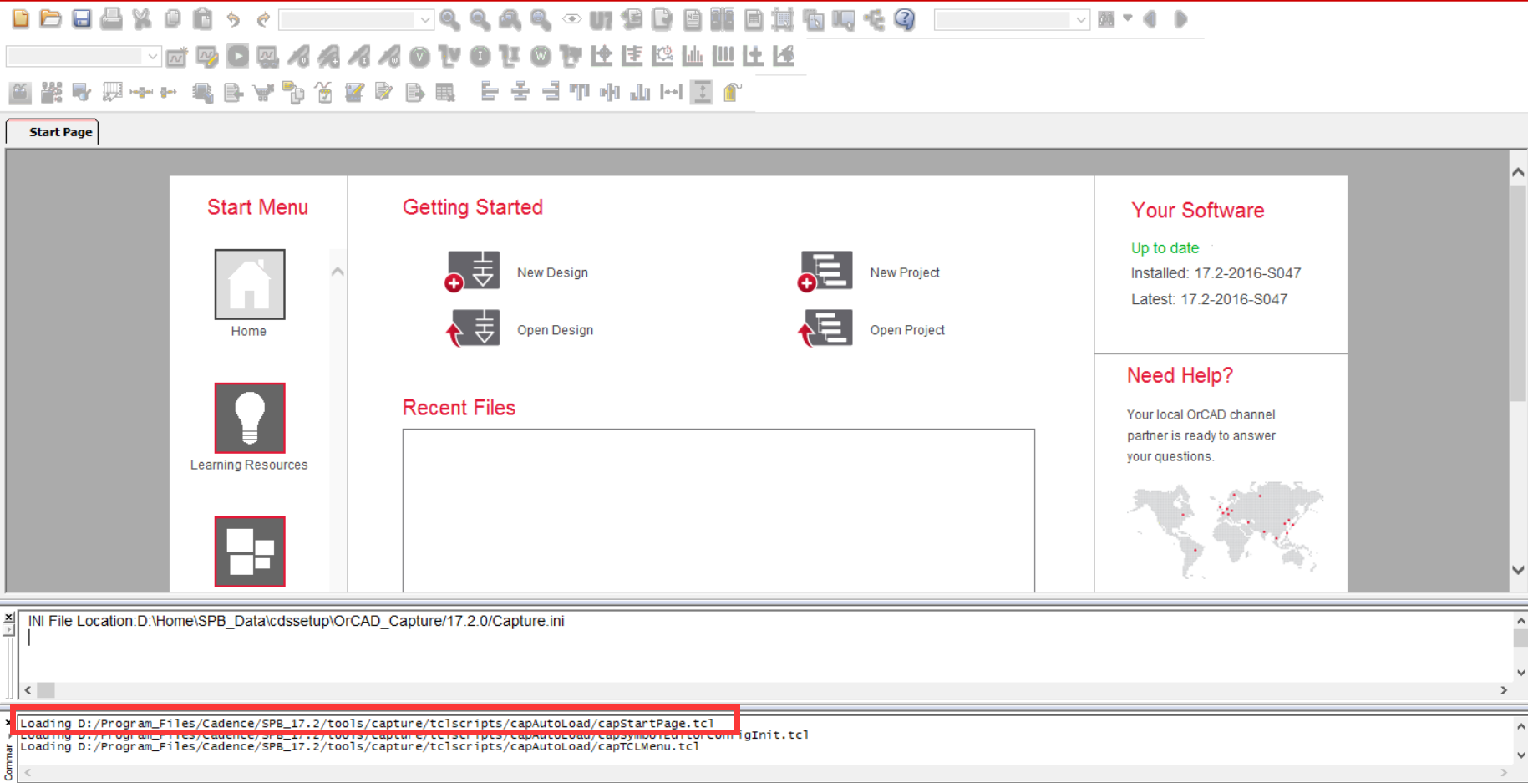Click the PSpice run play button icon
This screenshot has width=1528, height=783.
237,56
